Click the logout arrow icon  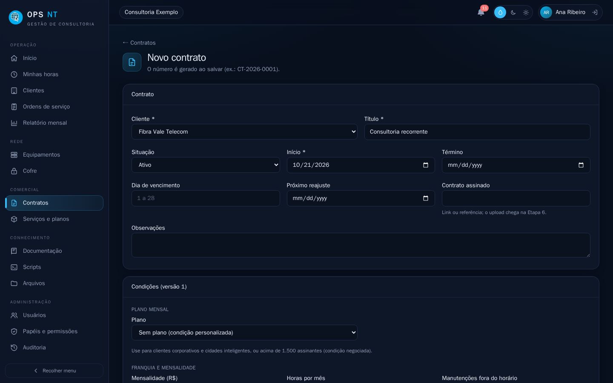595,12
